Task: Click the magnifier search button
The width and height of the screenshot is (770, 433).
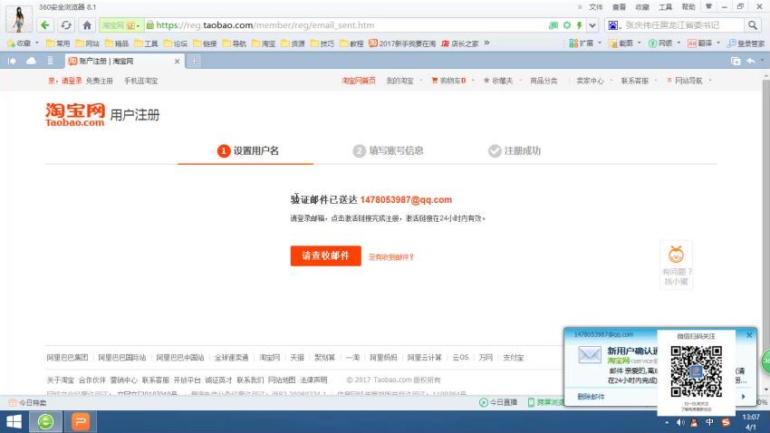Action: pyautogui.click(x=752, y=25)
